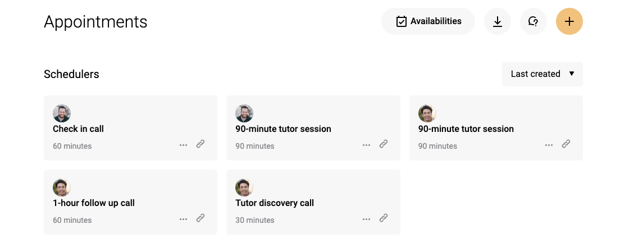The width and height of the screenshot is (620, 247).
Task: Click the orange plus add button
Action: (x=569, y=21)
